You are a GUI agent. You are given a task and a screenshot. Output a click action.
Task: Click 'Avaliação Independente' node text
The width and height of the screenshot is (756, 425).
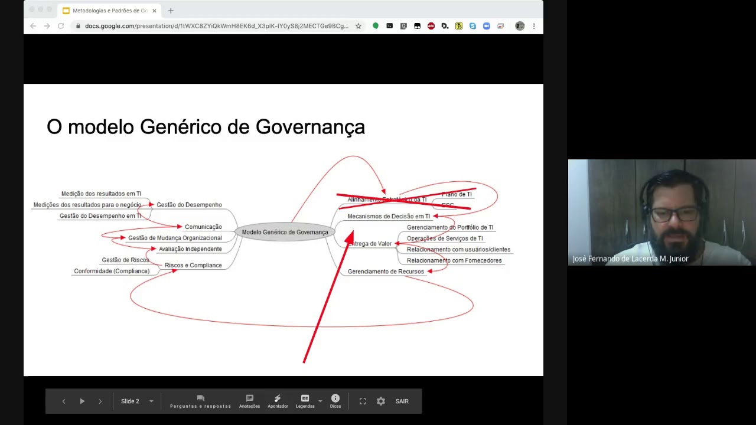[x=190, y=249]
